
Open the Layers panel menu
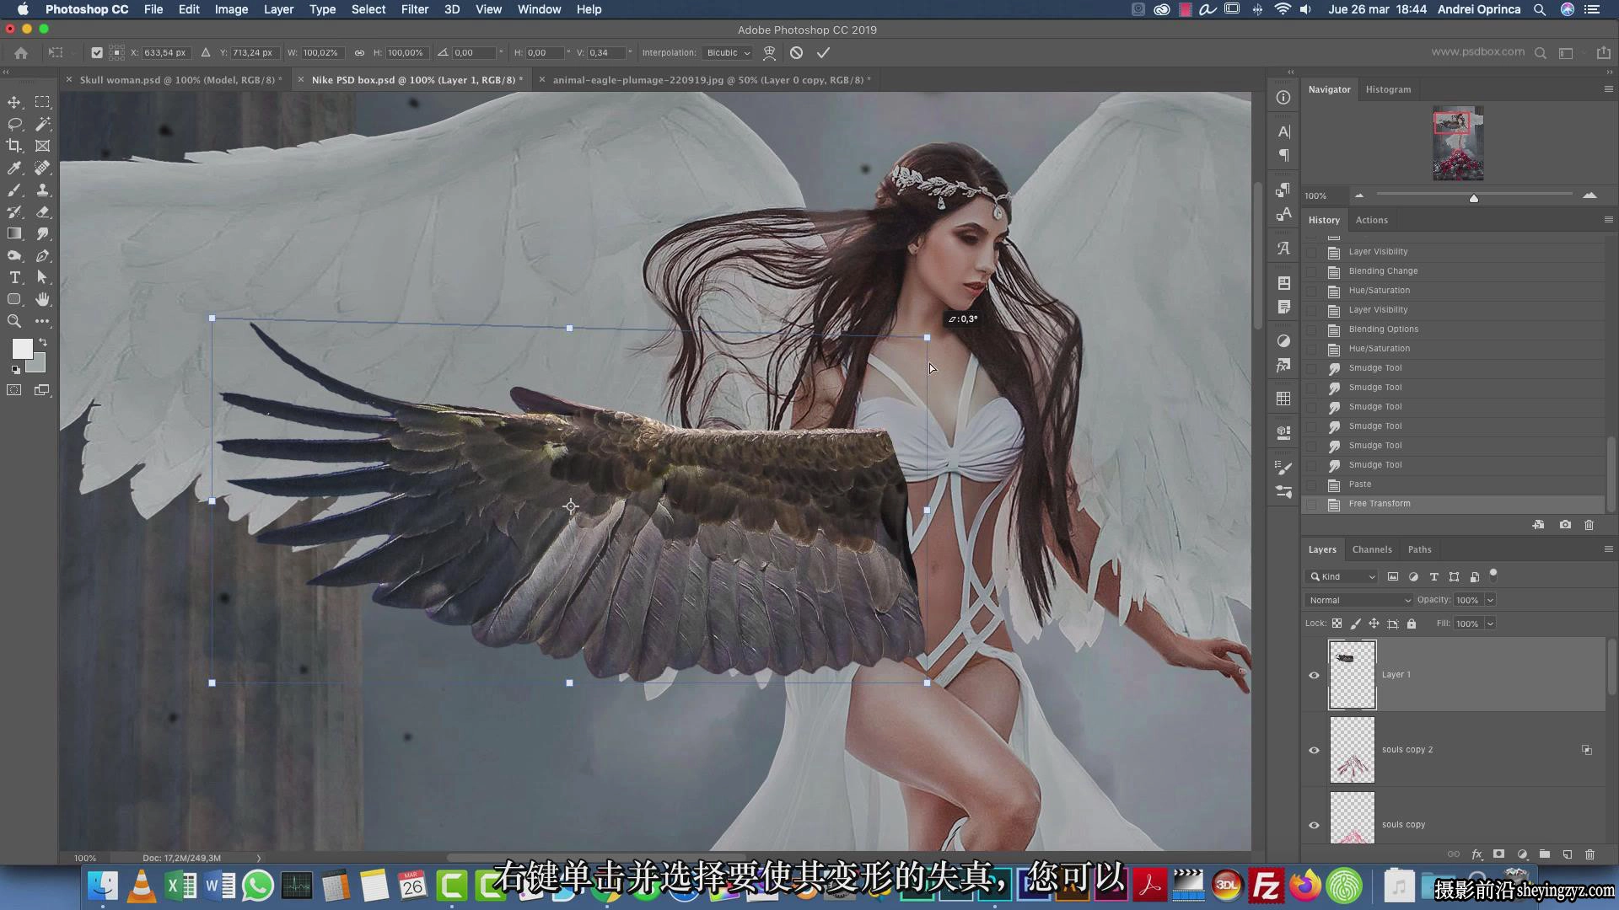click(1608, 549)
